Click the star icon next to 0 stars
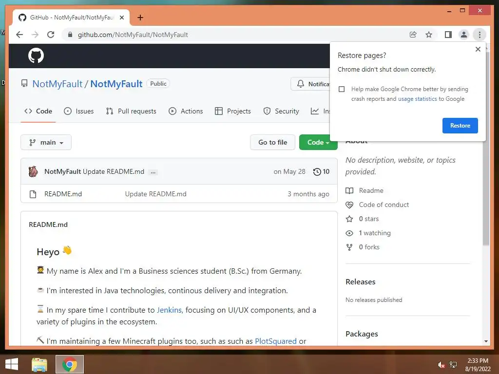Screen dimensions: 499x374 [x=349, y=219]
